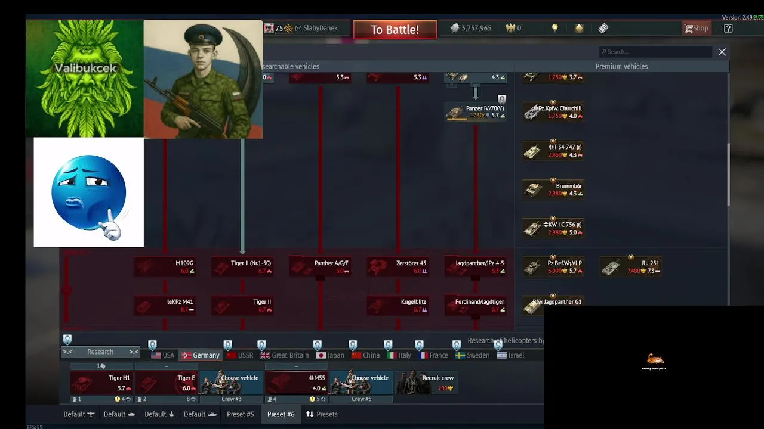
Task: Focus the vehicle Search field
Action: pos(655,52)
